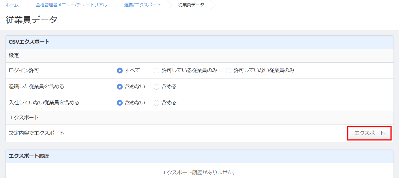The height and width of the screenshot is (178, 399).
Task: Click the CSVエクスポート panel header
Action: [29, 42]
